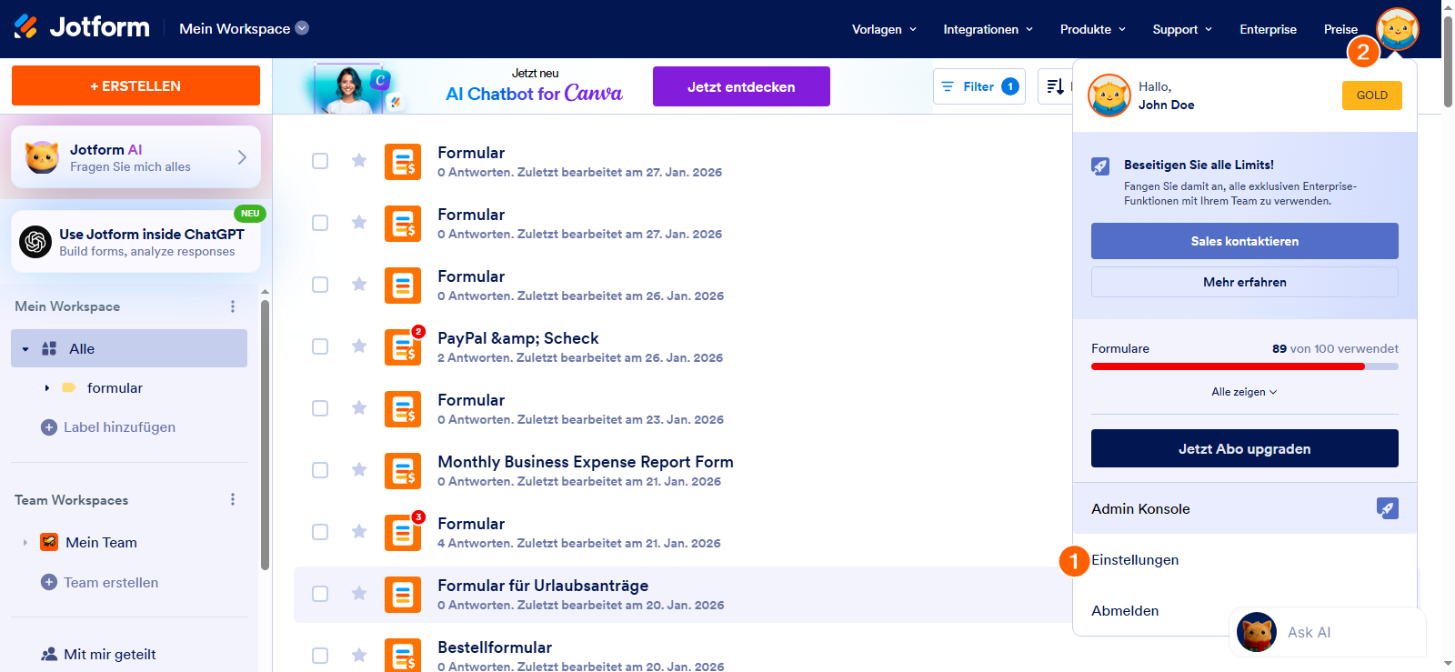Screen dimensions: 1455x672
Task: Open Mein Workspace three-dot options menu
Action: 233,306
